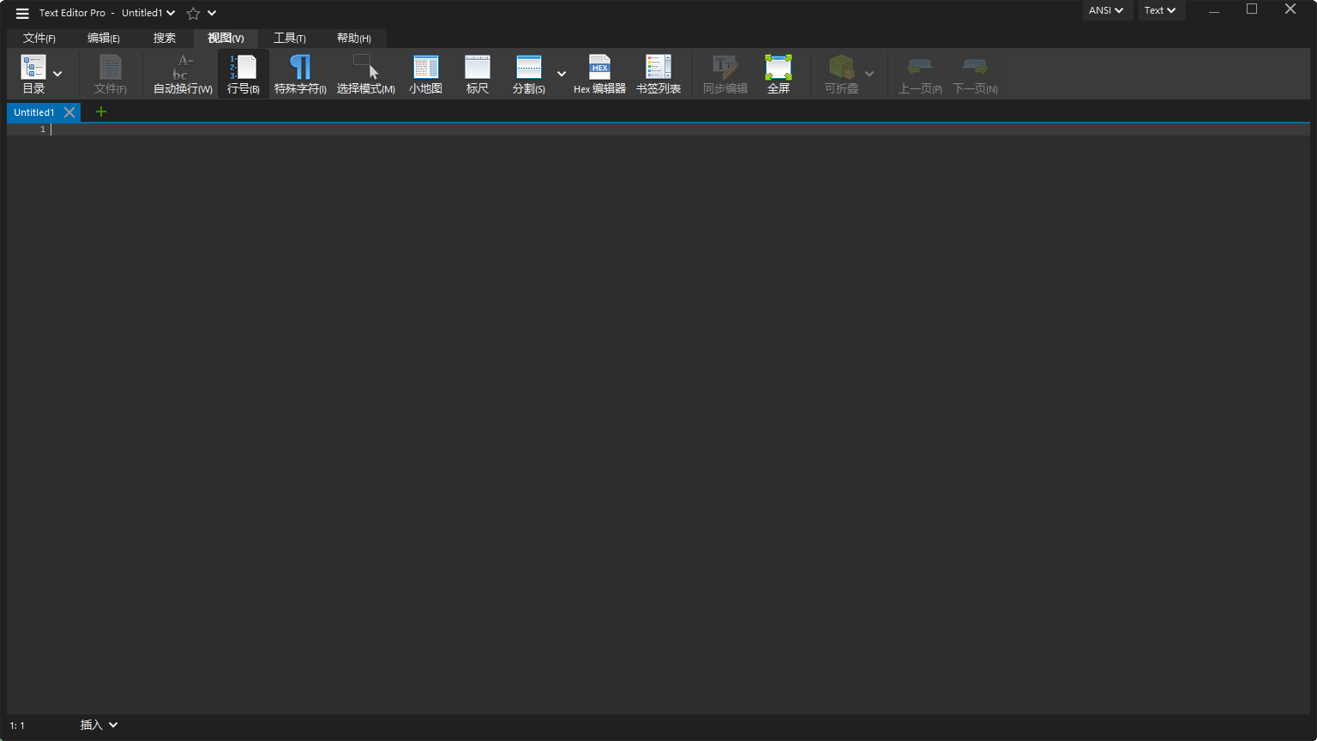
Task: Open the Hex 编辑器 (Hex editor)
Action: tap(599, 73)
